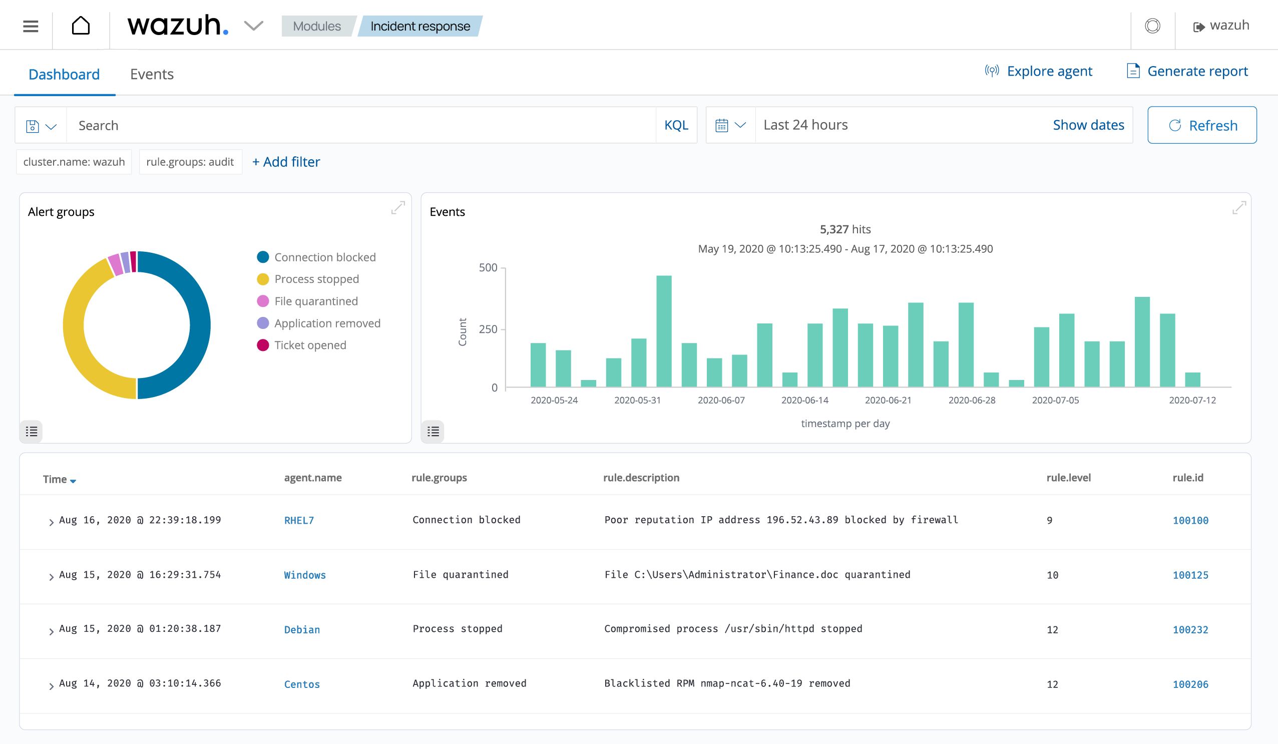1278x744 pixels.
Task: Click the rule.id column header
Action: pos(1188,478)
